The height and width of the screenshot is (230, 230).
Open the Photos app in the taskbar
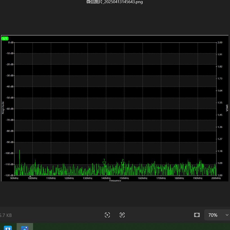click(x=25, y=227)
